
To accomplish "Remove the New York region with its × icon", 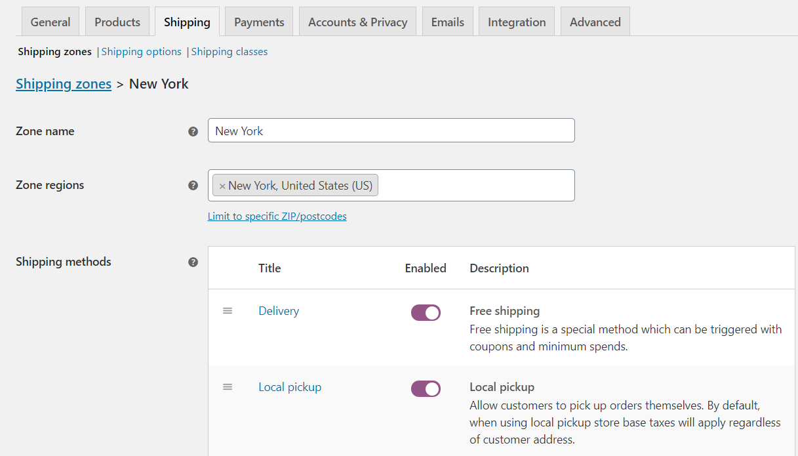I will click(222, 185).
